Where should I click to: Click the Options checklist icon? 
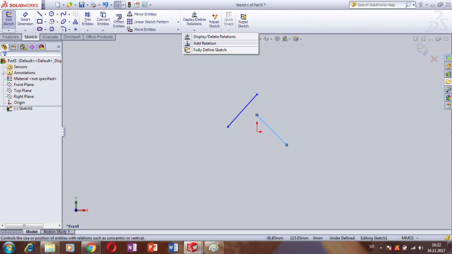pyautogui.click(x=145, y=4)
